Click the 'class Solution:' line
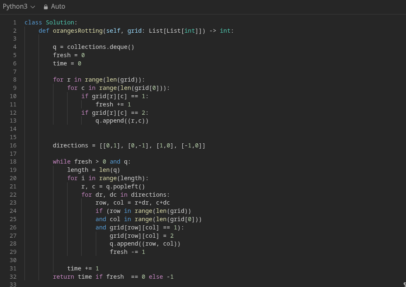406x287 pixels. 51,22
